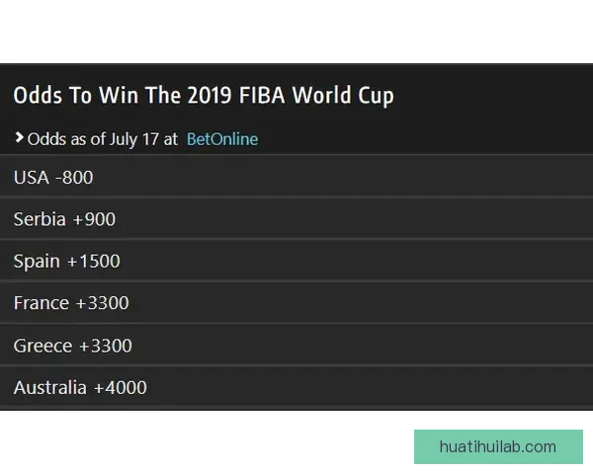This screenshot has width=593, height=474.
Task: Select the USA team name
Action: tap(30, 178)
